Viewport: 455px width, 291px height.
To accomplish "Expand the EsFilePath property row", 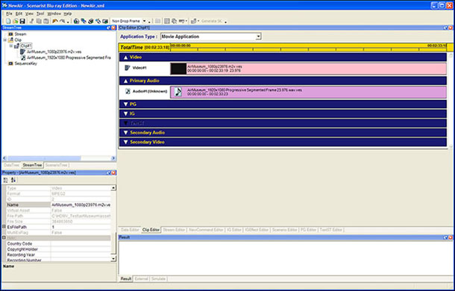I will [x=4, y=226].
